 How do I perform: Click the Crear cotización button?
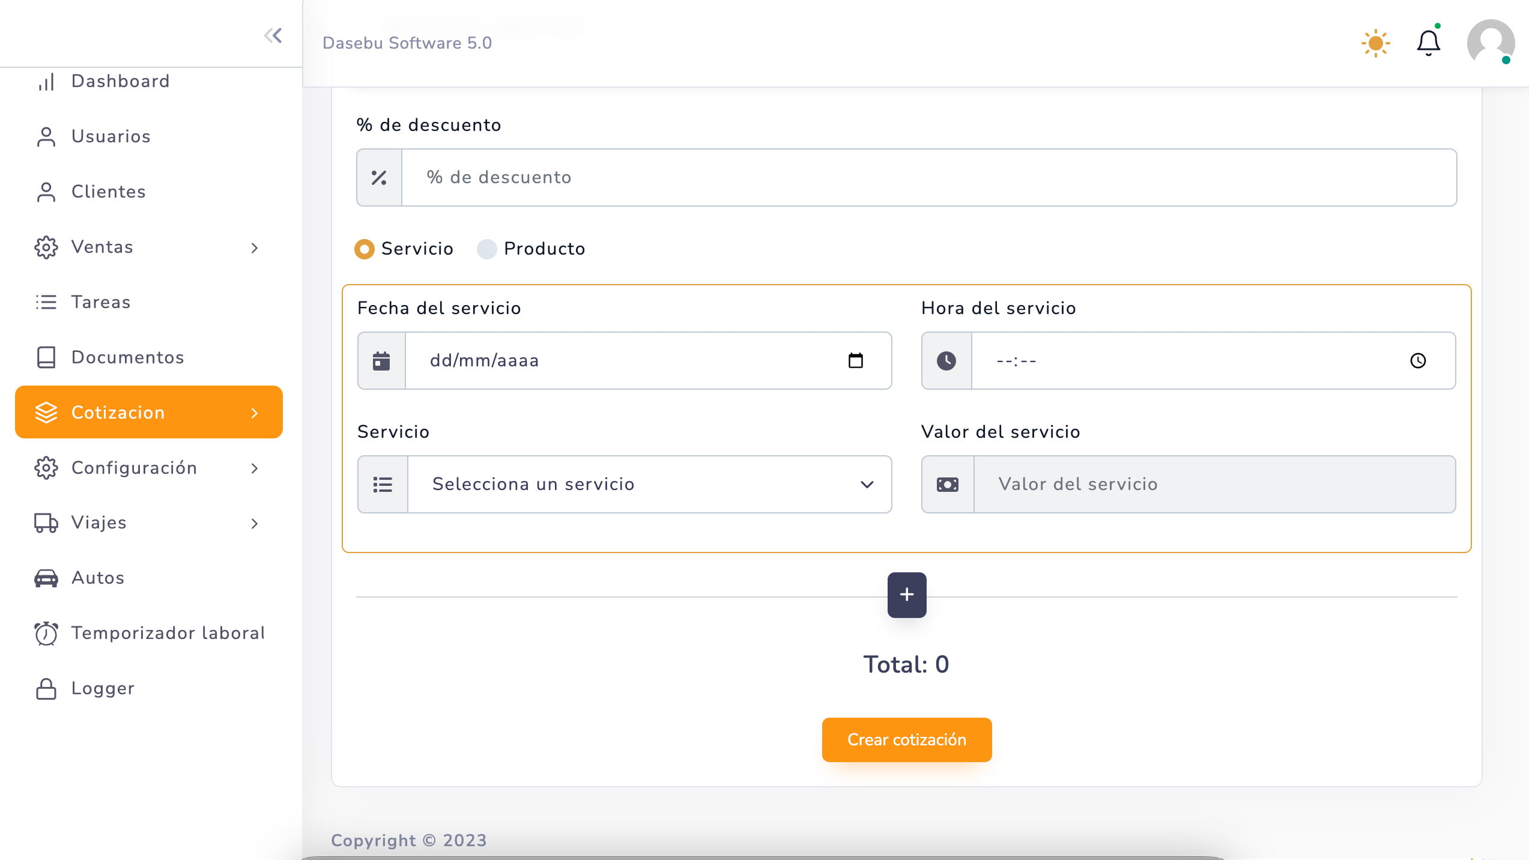(907, 740)
